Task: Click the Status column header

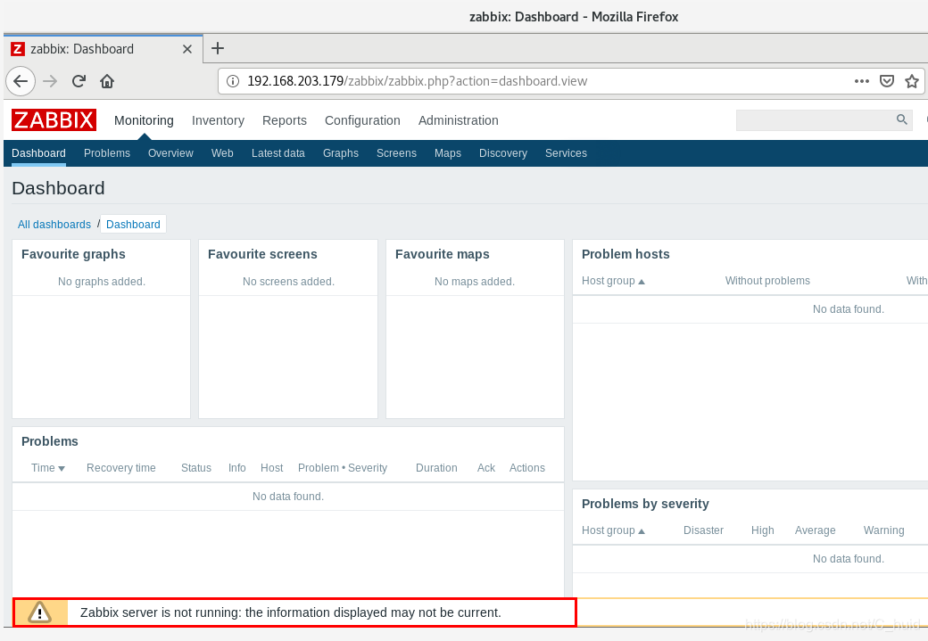Action: tap(196, 468)
